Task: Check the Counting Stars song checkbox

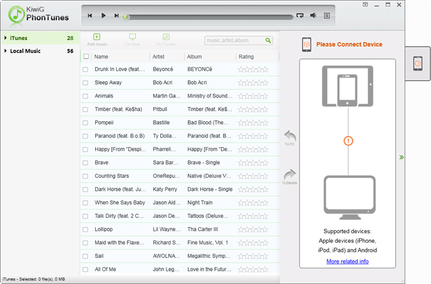Action: (86, 176)
